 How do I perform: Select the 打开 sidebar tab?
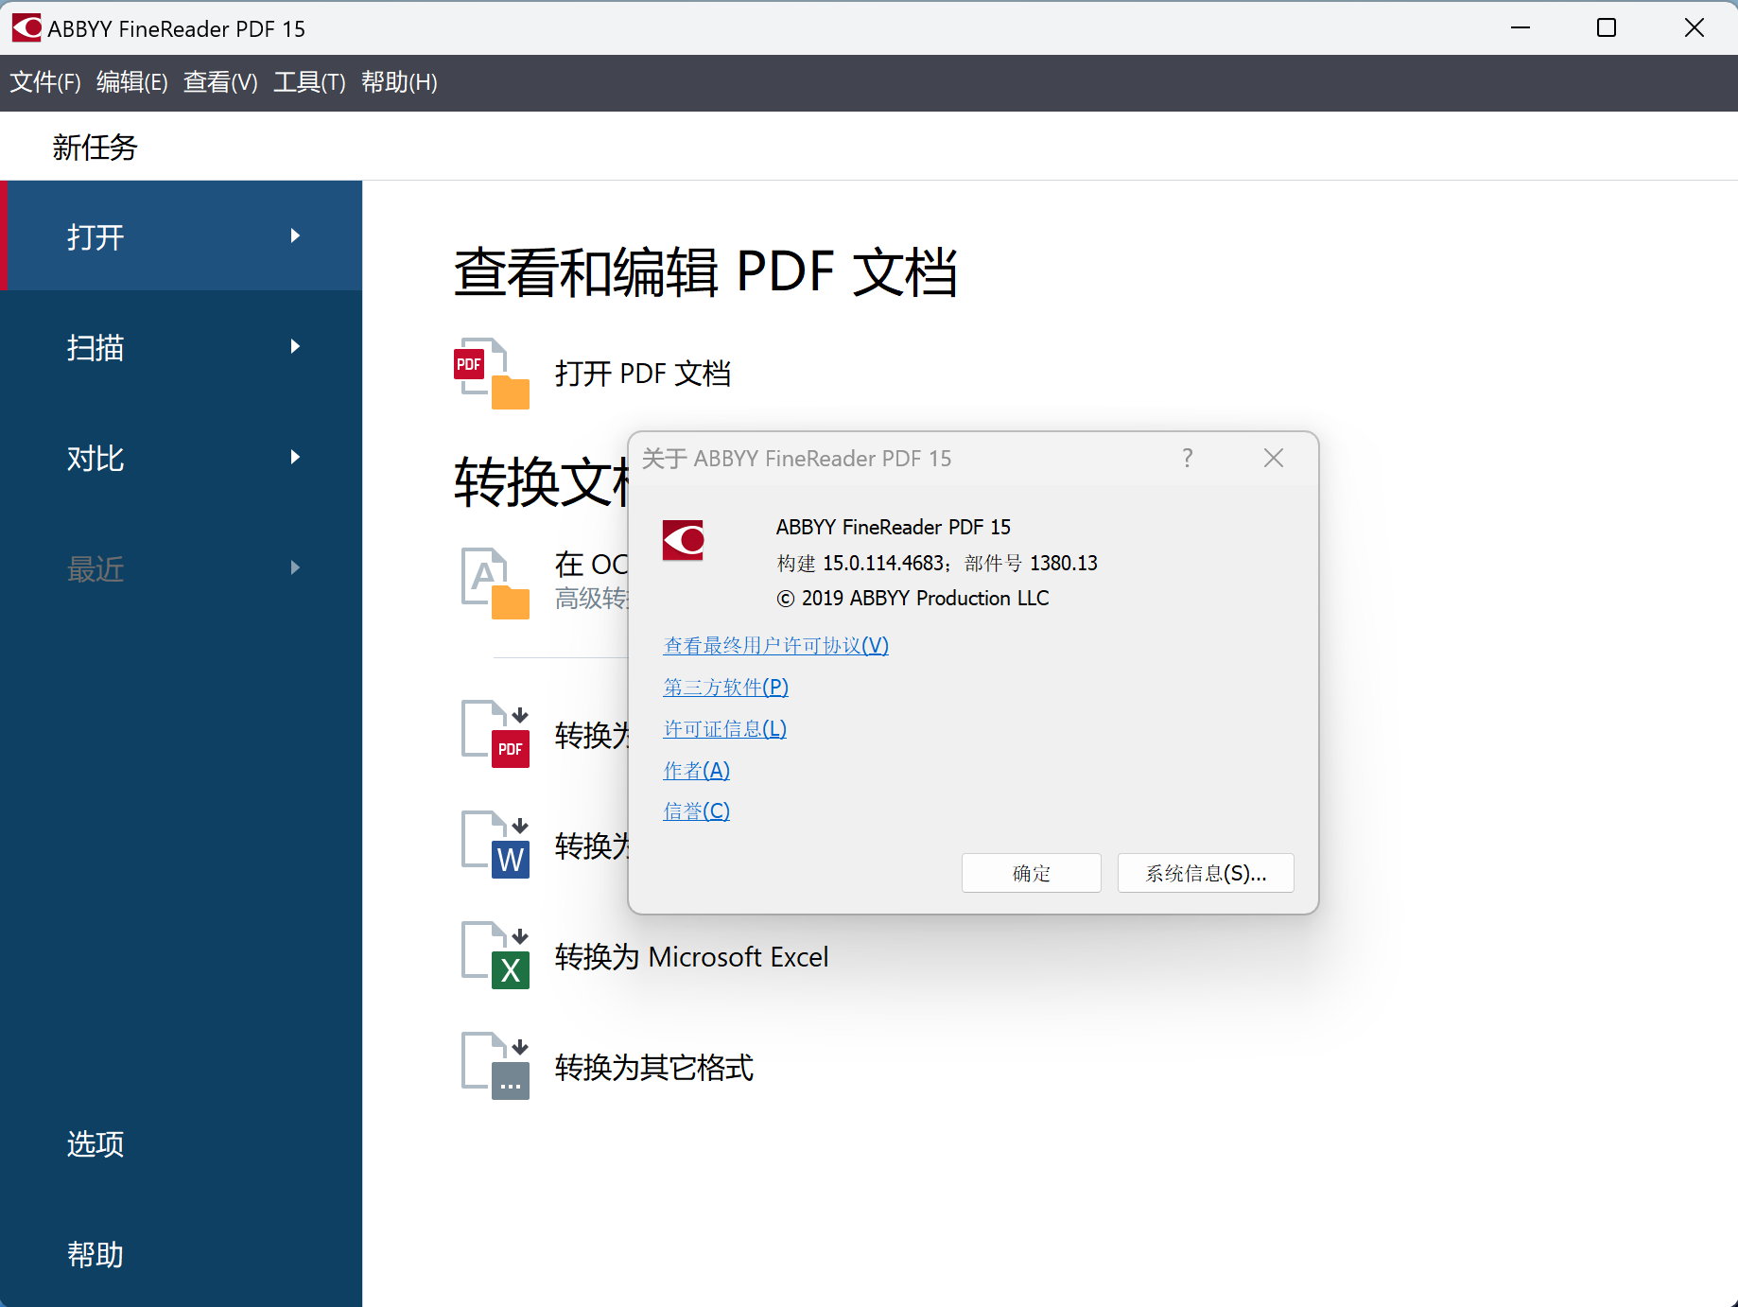181,235
